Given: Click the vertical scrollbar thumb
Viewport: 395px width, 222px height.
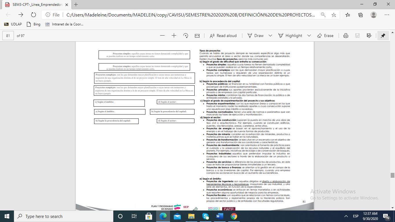Looking at the screenshot, I should click(392, 175).
